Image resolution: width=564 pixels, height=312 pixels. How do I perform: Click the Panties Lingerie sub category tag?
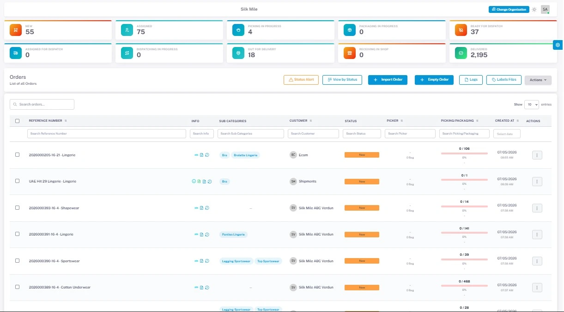[233, 235]
